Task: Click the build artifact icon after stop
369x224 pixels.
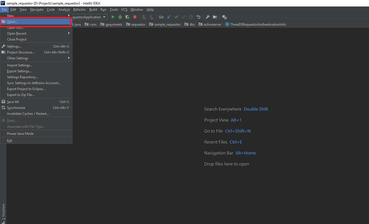Action: (144, 17)
